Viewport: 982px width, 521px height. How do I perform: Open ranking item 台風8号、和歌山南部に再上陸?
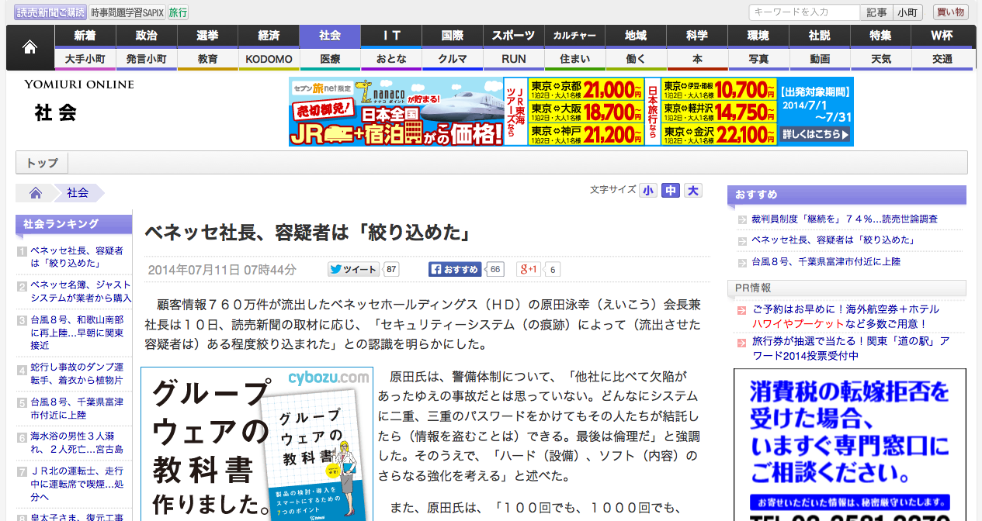tap(76, 332)
